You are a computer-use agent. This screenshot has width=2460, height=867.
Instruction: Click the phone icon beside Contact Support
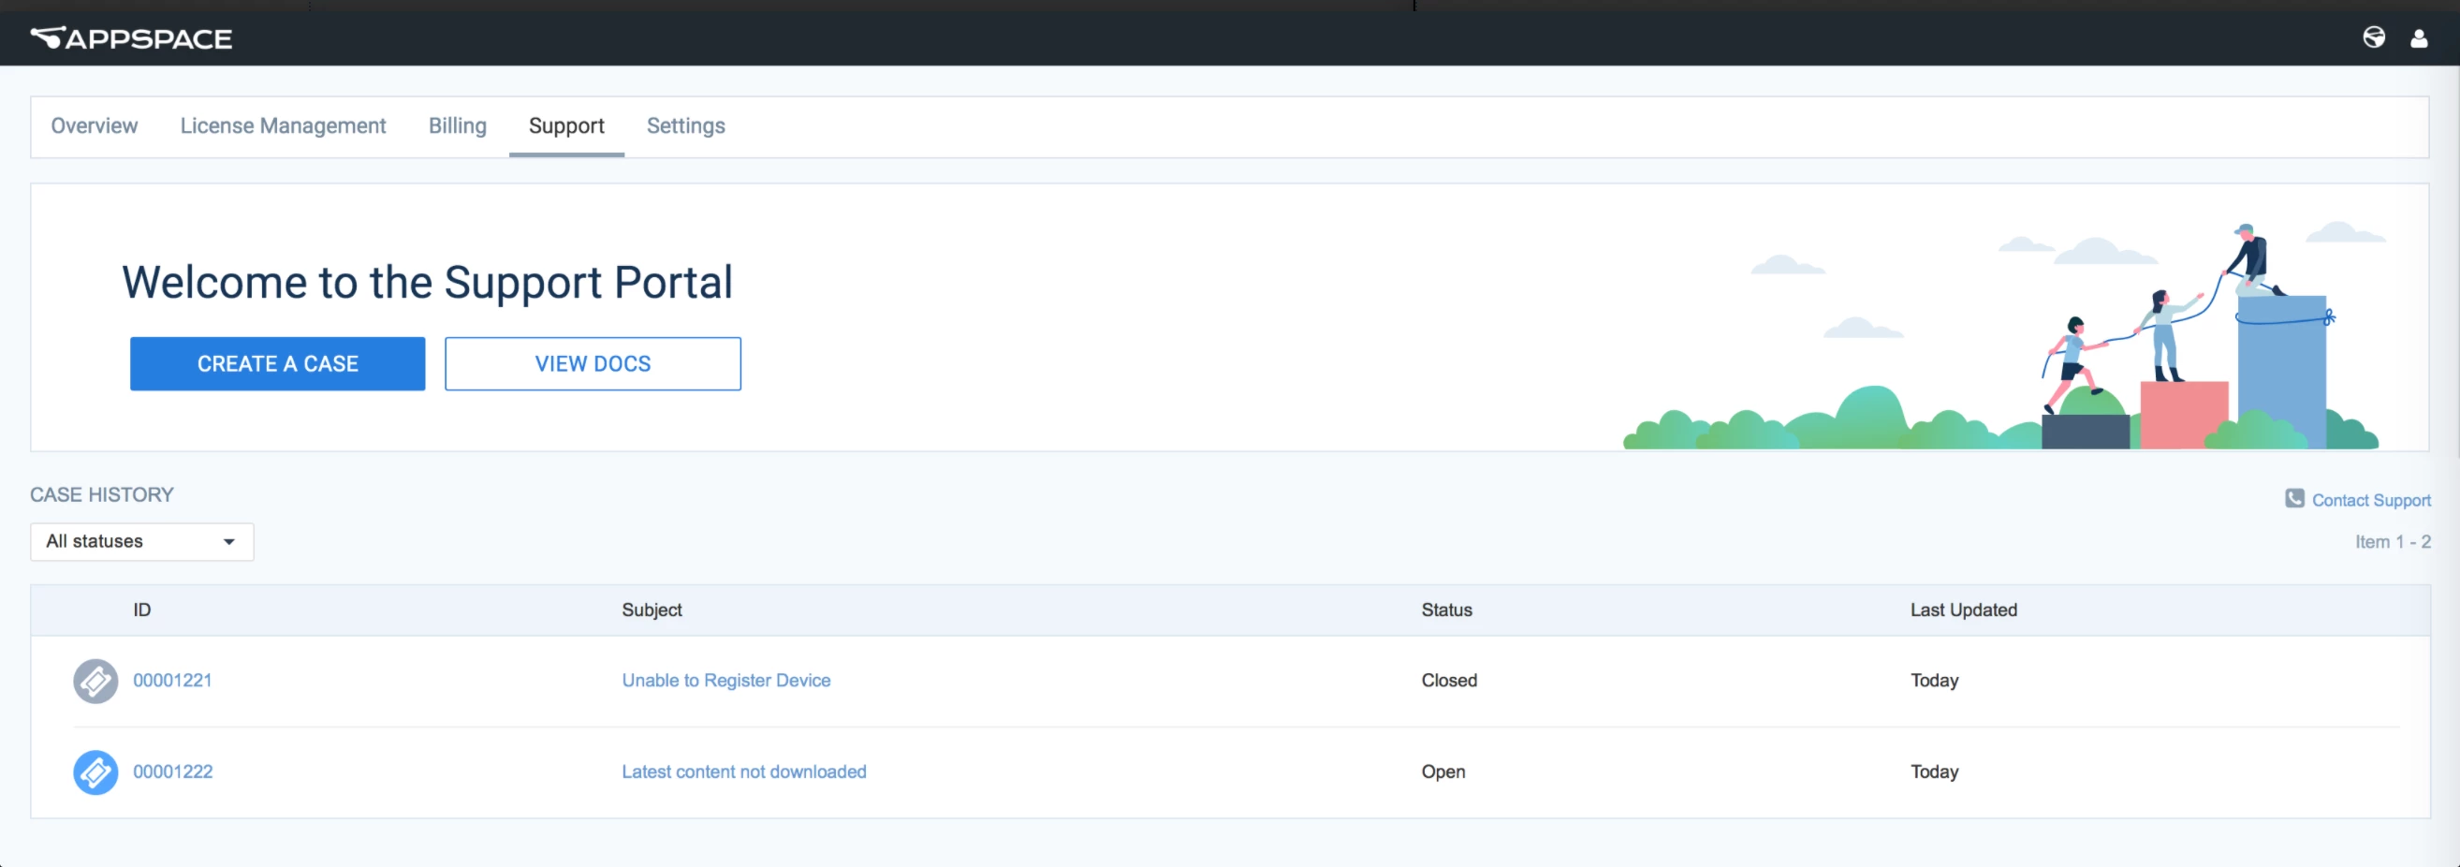(x=2293, y=498)
